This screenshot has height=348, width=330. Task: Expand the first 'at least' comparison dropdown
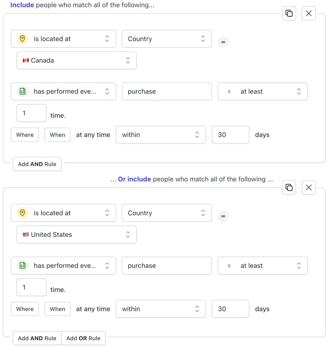tap(263, 91)
